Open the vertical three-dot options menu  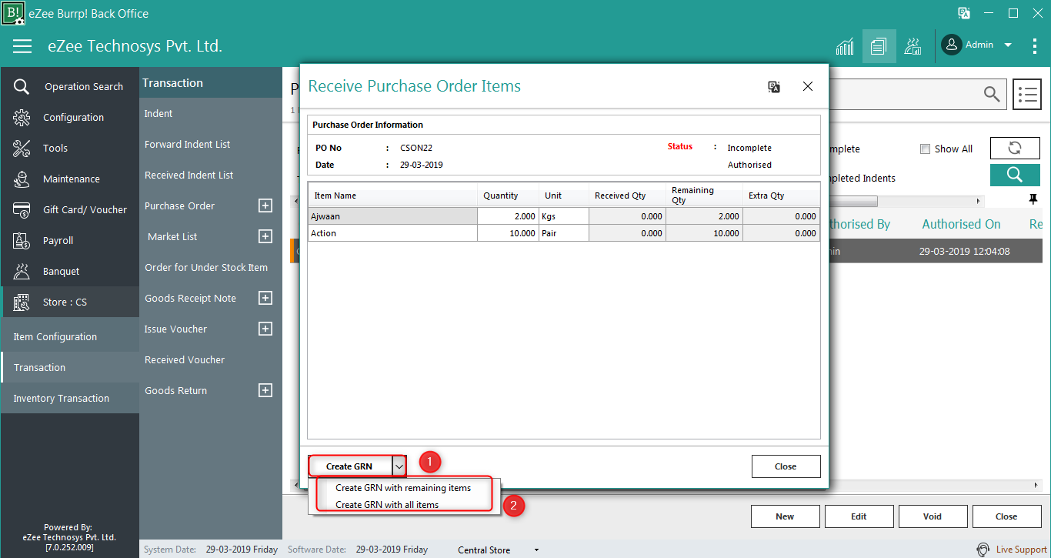(x=1035, y=46)
